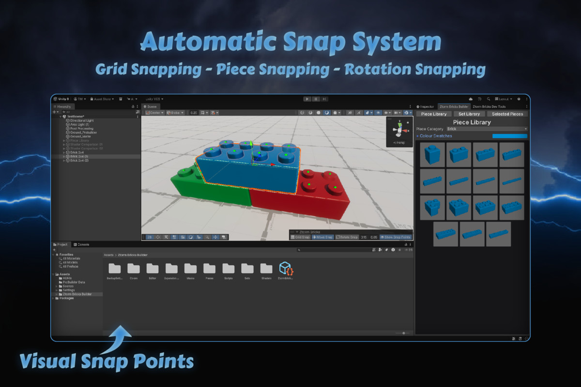Screen dimensions: 581x387
Task: Click the Persp label on orientation gizmo
Action: (399, 143)
